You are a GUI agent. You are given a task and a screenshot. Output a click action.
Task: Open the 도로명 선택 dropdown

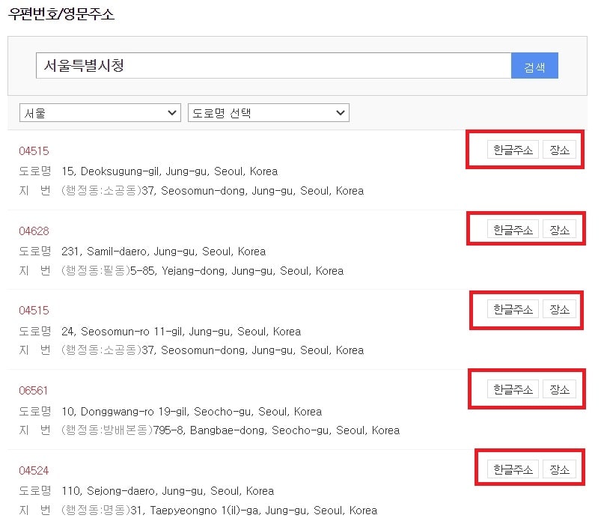pyautogui.click(x=269, y=112)
